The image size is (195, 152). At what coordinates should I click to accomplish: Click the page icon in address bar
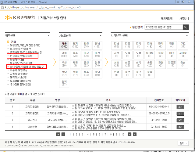click(2, 7)
